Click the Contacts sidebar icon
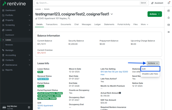Image resolution: width=172 pixels, height=110 pixels. tap(3, 60)
